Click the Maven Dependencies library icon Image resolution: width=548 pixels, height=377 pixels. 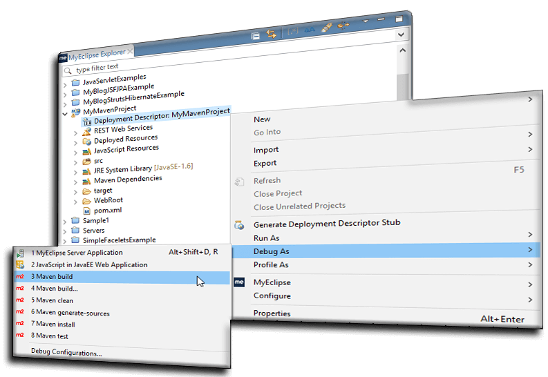tap(86, 181)
